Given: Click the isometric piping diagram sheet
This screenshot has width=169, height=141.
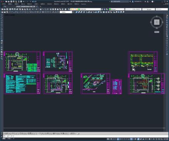Looking at the screenshot, I should tap(96, 84).
